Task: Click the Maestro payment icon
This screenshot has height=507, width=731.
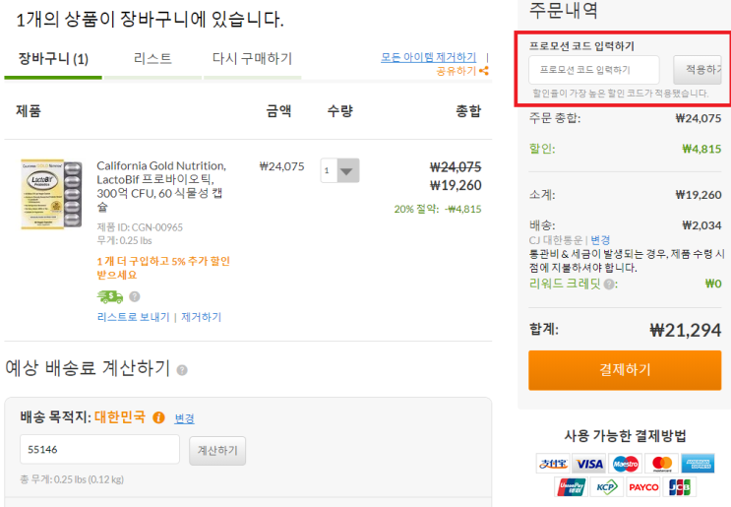Action: (625, 464)
